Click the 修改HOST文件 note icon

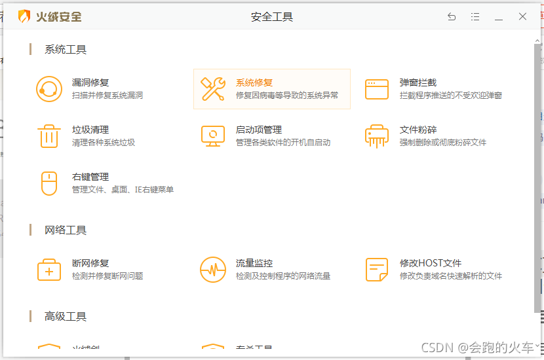(377, 270)
